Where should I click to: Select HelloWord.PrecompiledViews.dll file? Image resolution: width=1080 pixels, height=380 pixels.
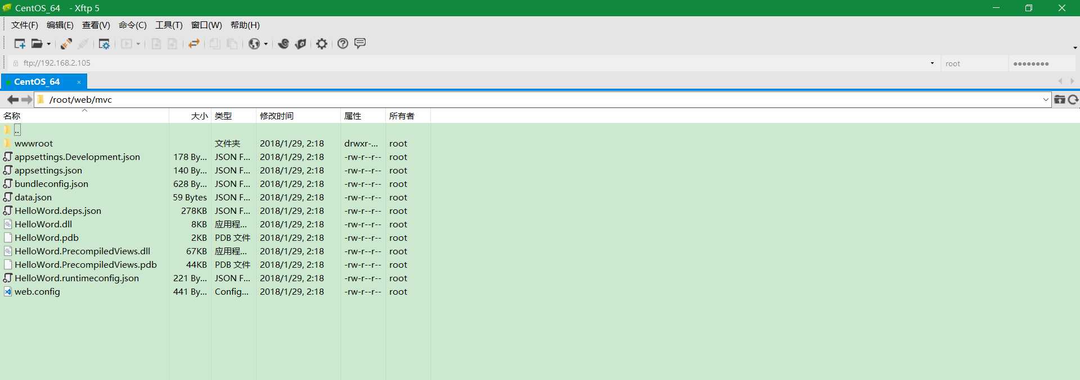(82, 251)
